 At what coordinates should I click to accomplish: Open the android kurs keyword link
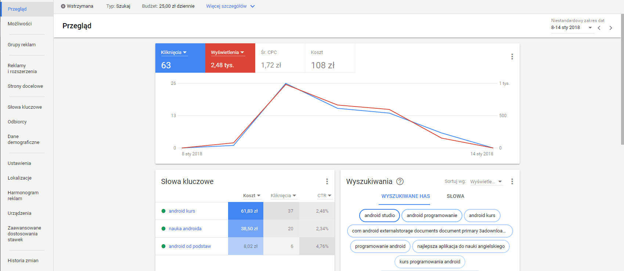tap(182, 211)
